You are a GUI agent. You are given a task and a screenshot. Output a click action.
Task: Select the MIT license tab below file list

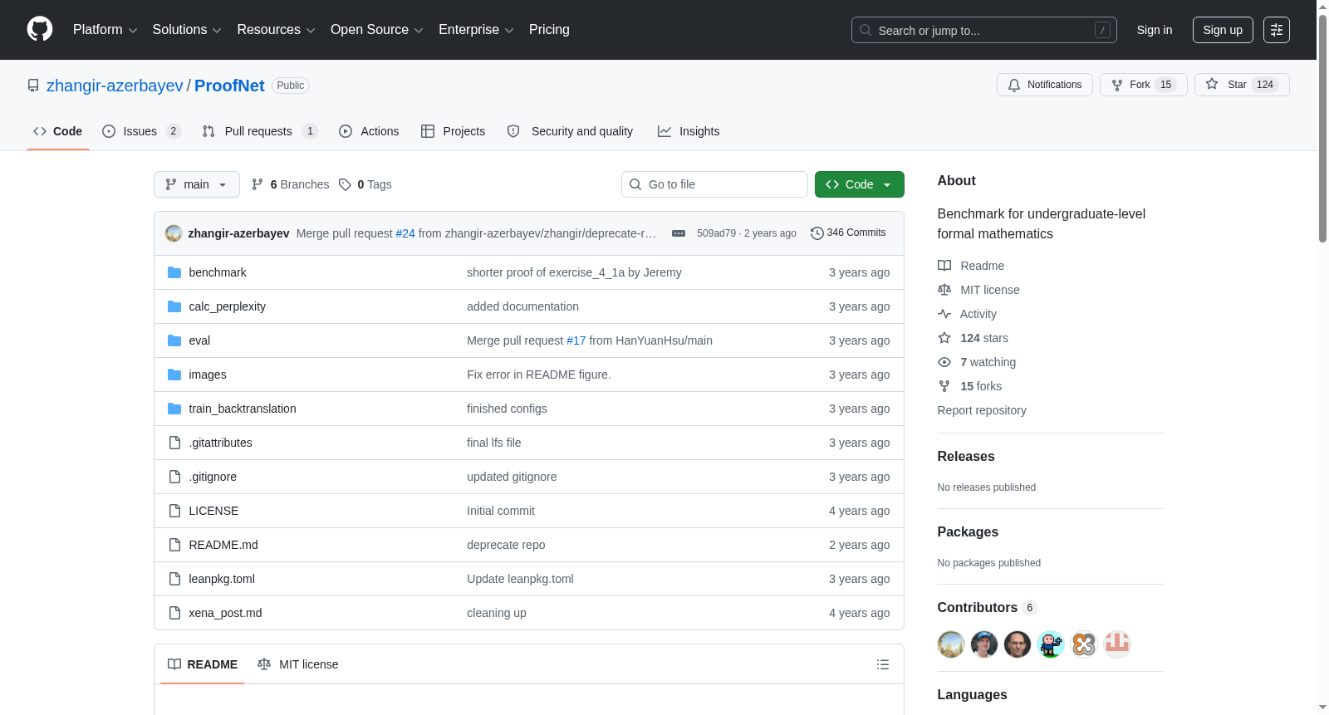[x=298, y=664]
